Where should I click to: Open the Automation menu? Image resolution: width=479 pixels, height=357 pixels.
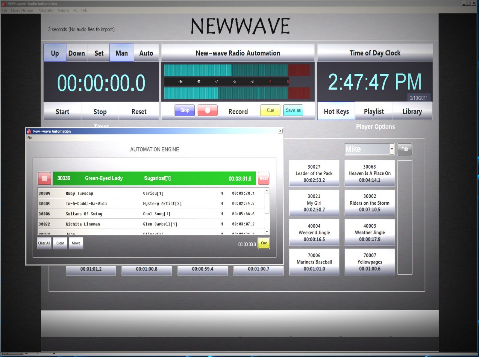[46, 10]
